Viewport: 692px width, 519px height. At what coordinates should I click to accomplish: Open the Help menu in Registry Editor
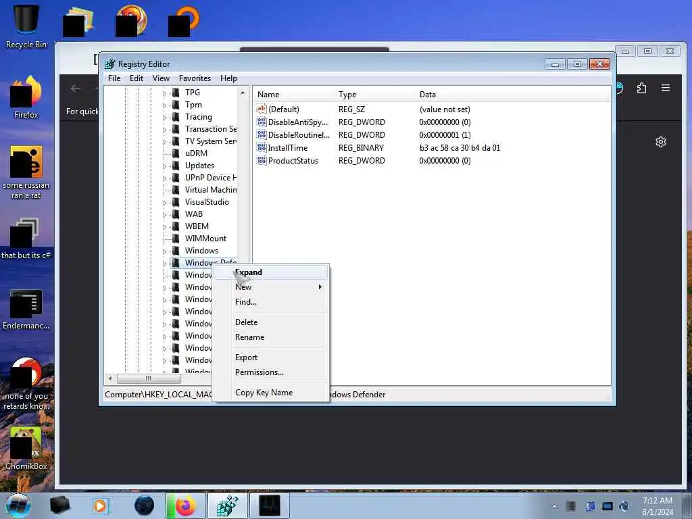click(x=228, y=78)
